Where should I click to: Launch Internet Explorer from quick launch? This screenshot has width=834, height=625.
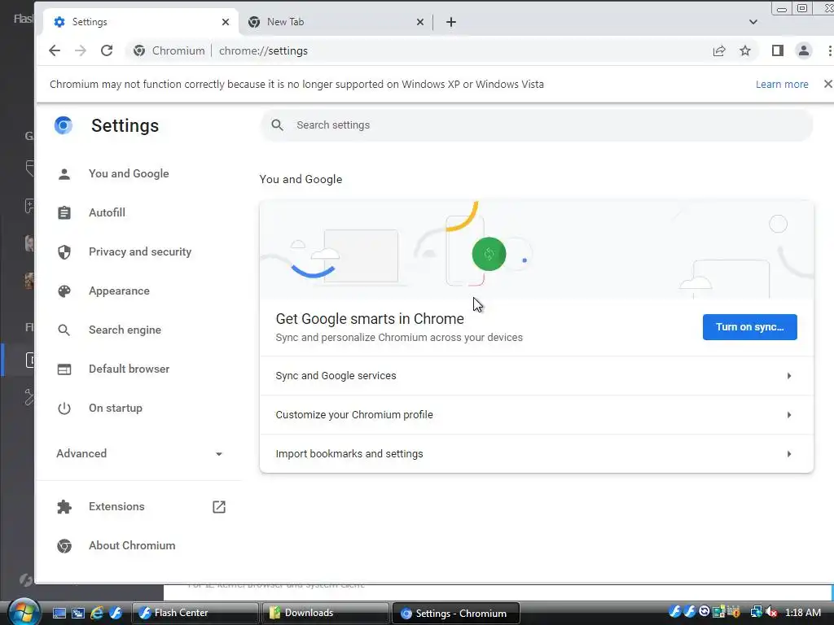click(97, 613)
